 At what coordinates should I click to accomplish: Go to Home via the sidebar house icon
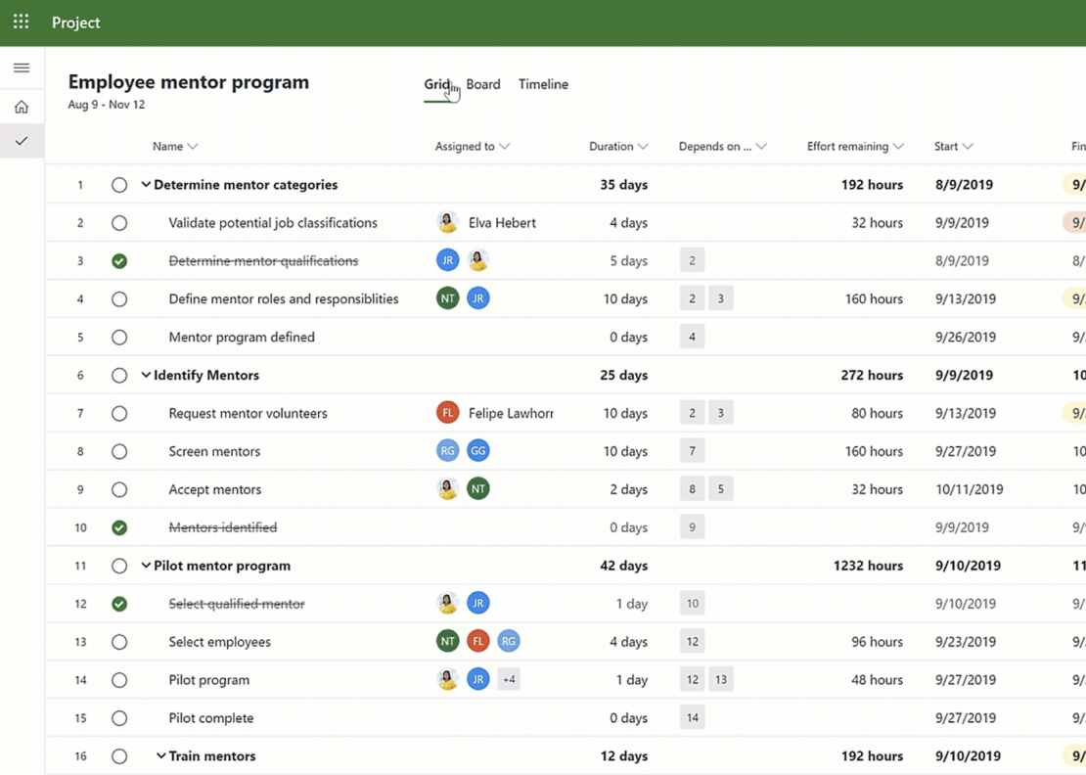pyautogui.click(x=22, y=106)
